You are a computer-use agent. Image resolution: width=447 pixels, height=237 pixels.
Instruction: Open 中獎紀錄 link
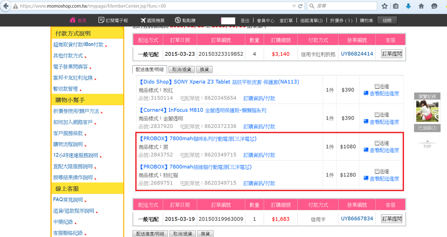(63, 222)
